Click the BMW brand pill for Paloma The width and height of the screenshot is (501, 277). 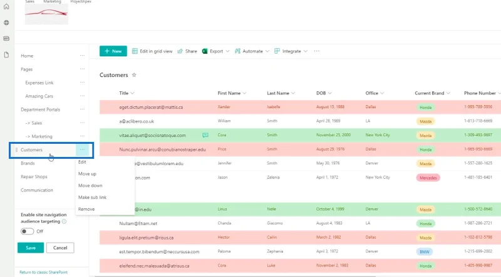coord(425,252)
